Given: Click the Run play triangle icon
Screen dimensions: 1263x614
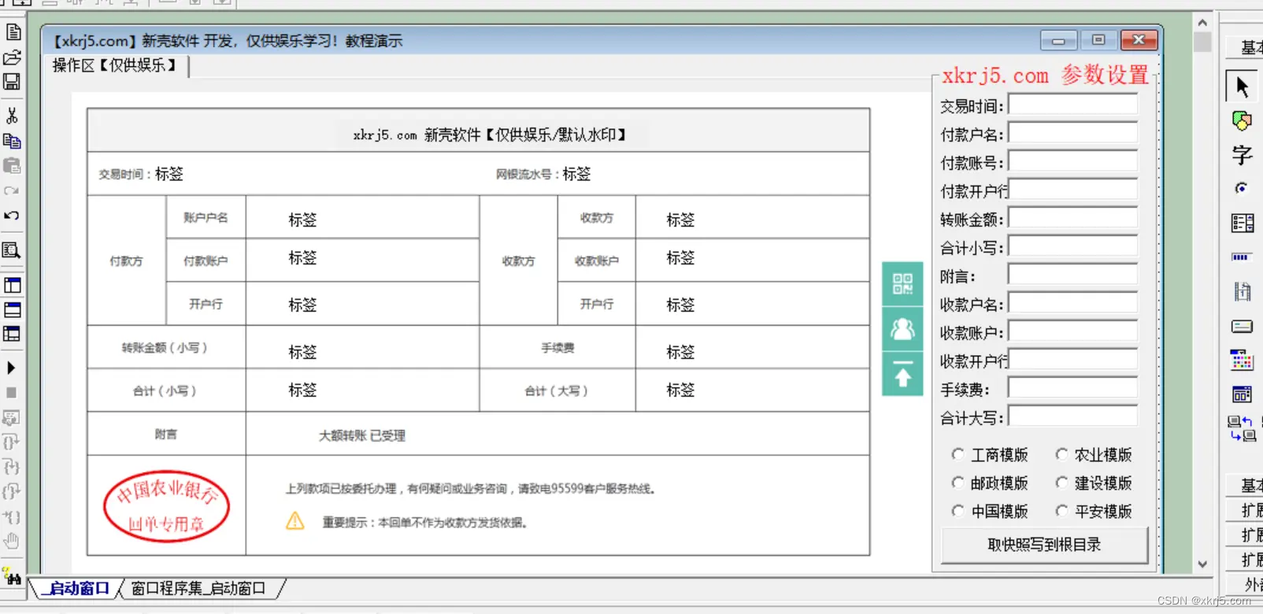Looking at the screenshot, I should point(12,368).
